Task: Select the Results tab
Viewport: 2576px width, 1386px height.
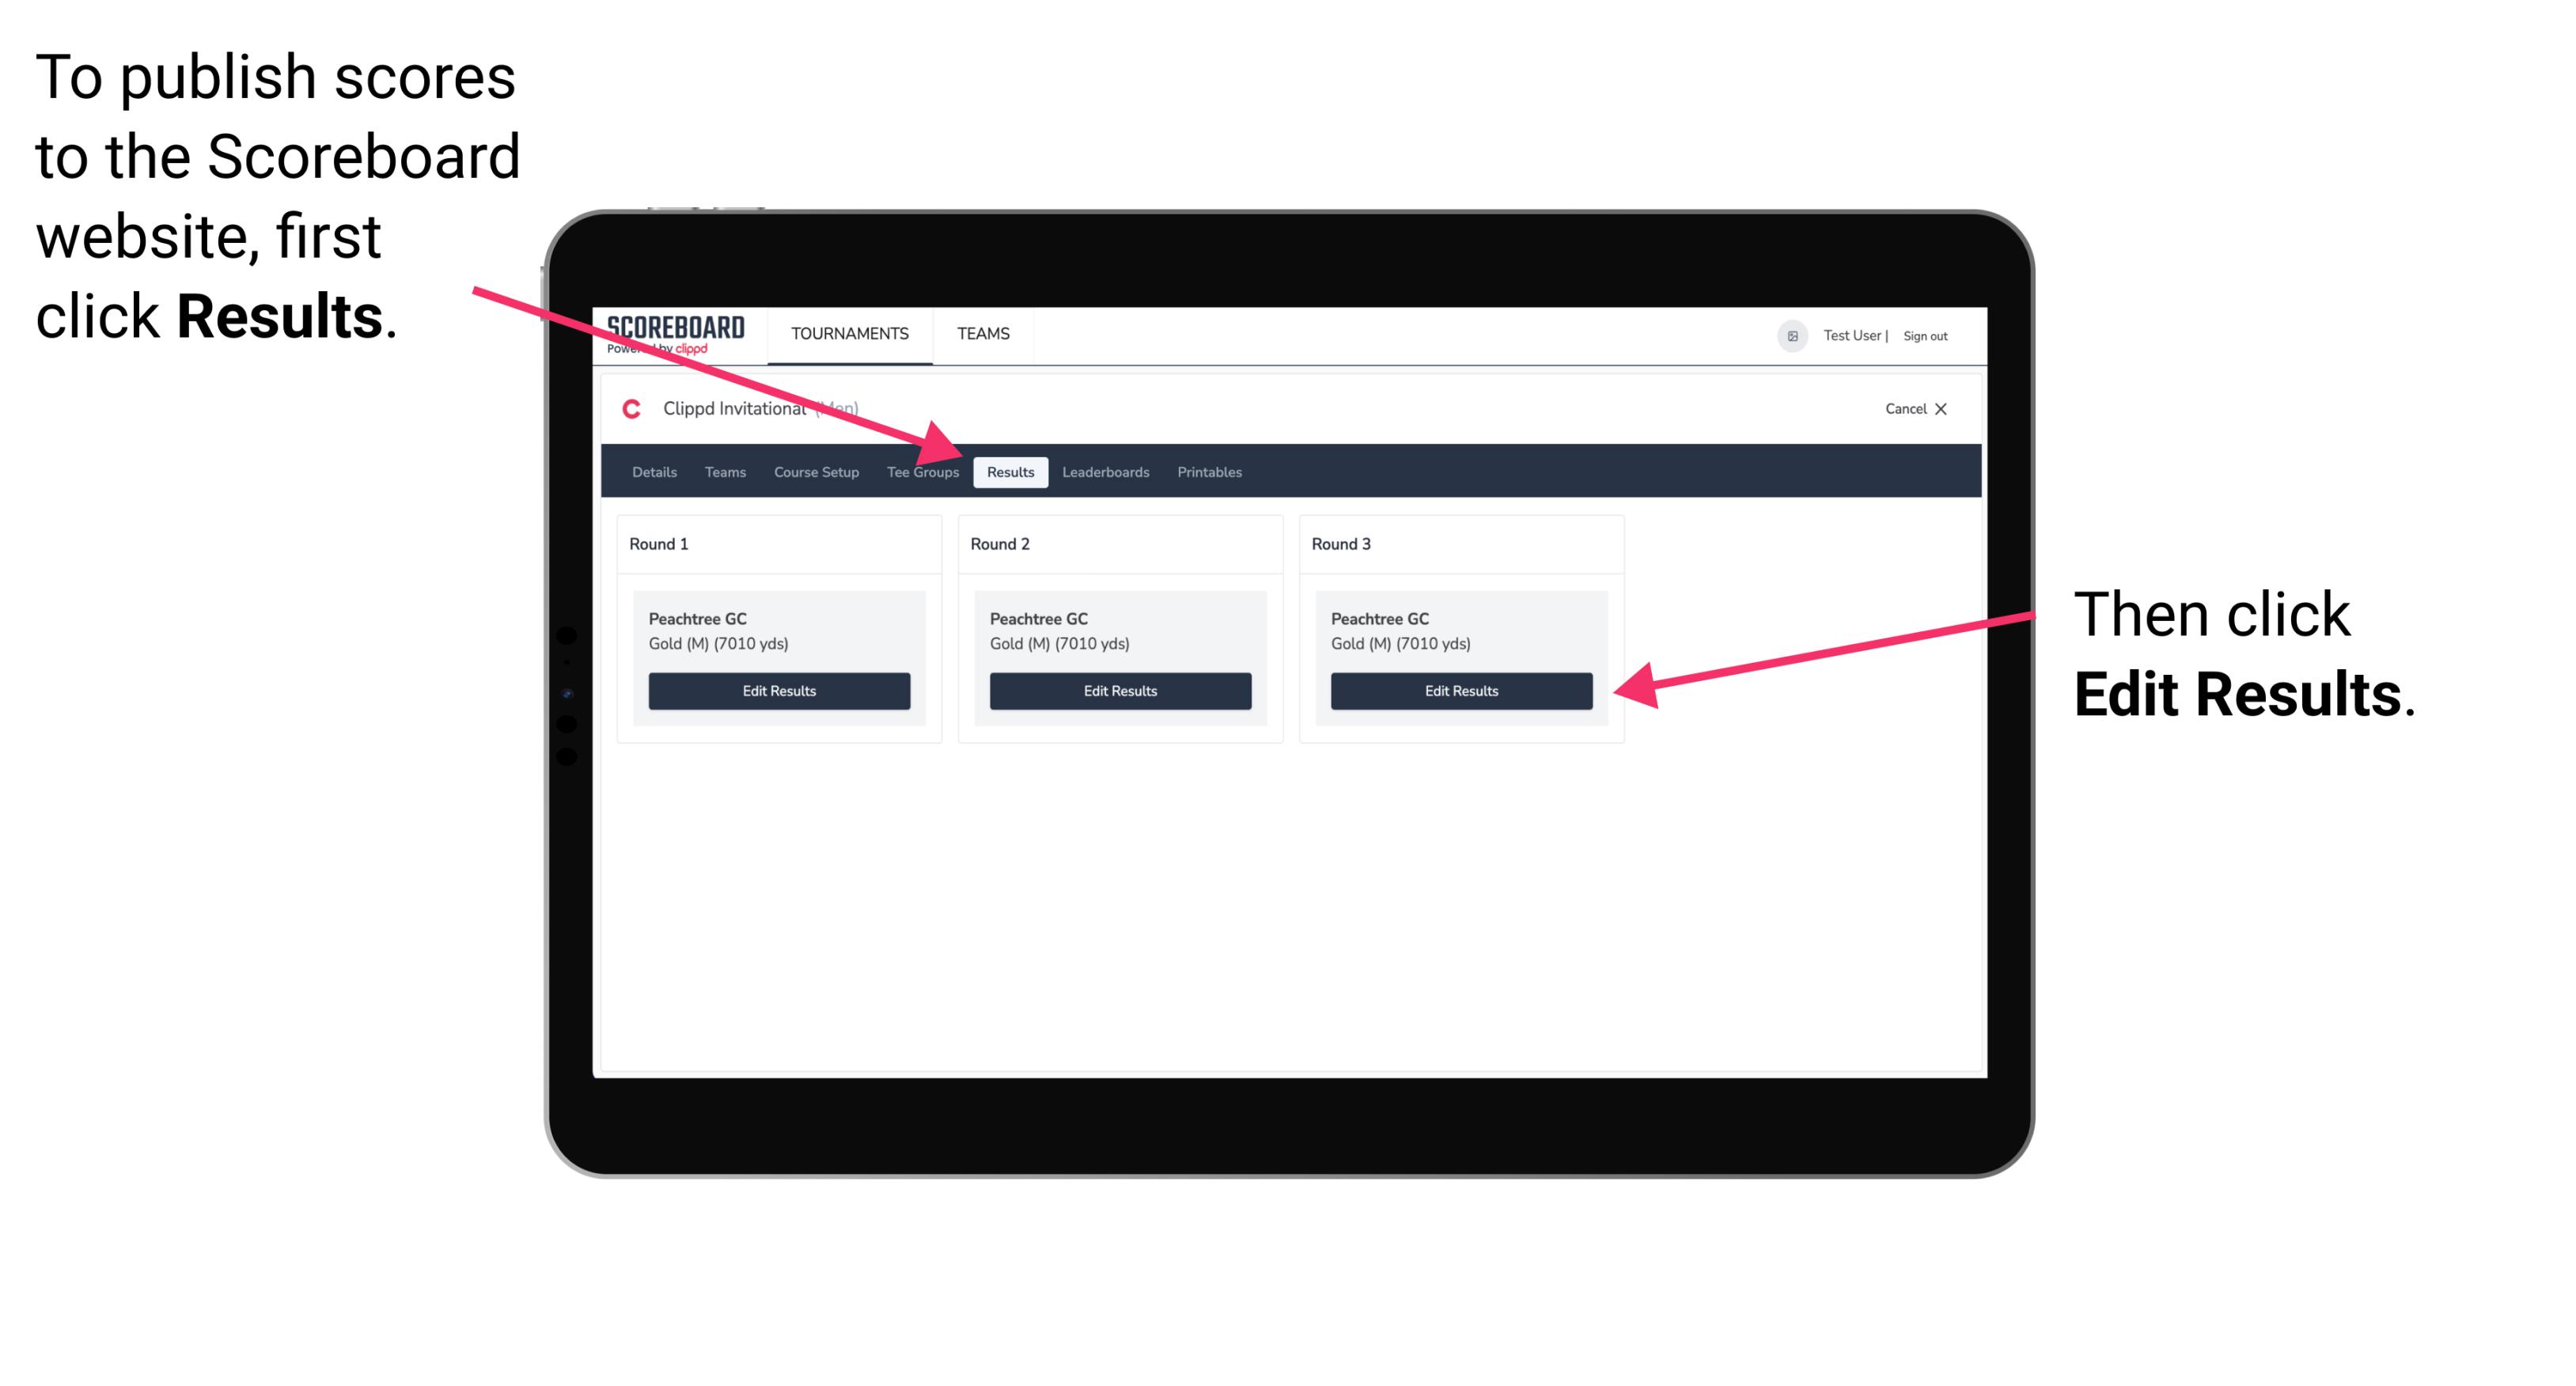Action: [x=1009, y=471]
